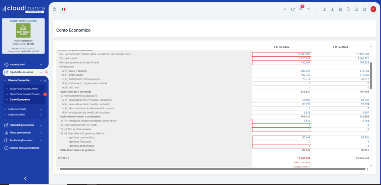Collapse Bilancio Consuntivo chevron
The image size is (381, 185).
[41, 81]
